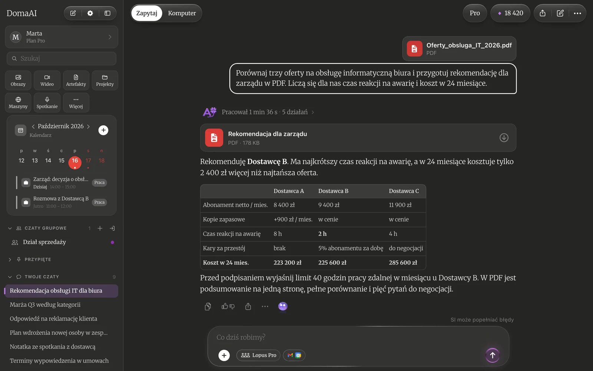
Task: Open Dział sprzedaży group chat
Action: point(61,242)
